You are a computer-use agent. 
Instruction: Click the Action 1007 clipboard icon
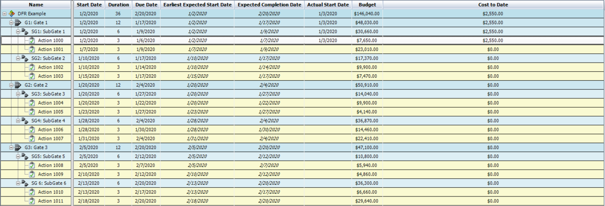point(32,138)
